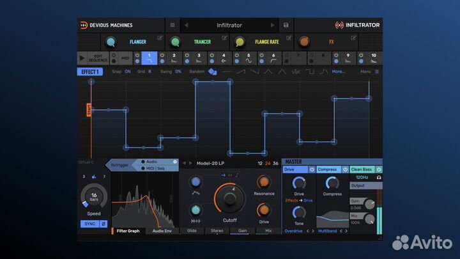Open the hamburger preset menu icon

(172, 25)
